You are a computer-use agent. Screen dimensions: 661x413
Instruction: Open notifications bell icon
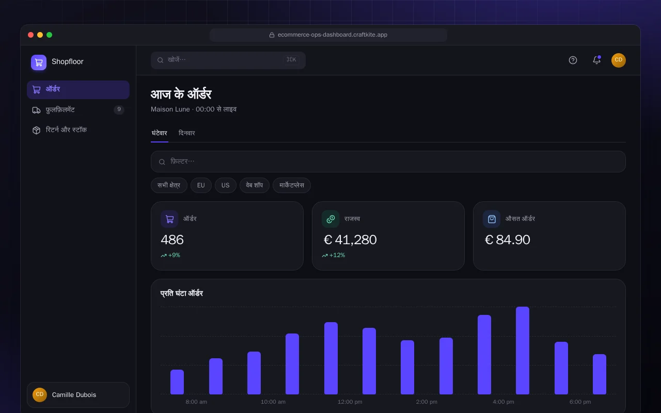596,60
